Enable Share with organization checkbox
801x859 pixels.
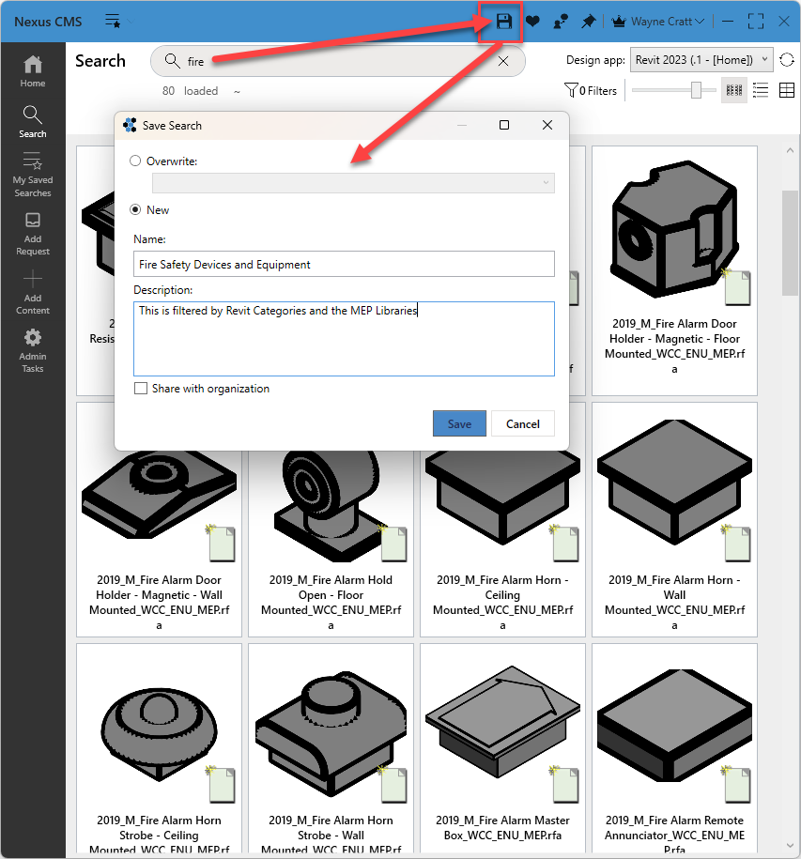click(141, 389)
